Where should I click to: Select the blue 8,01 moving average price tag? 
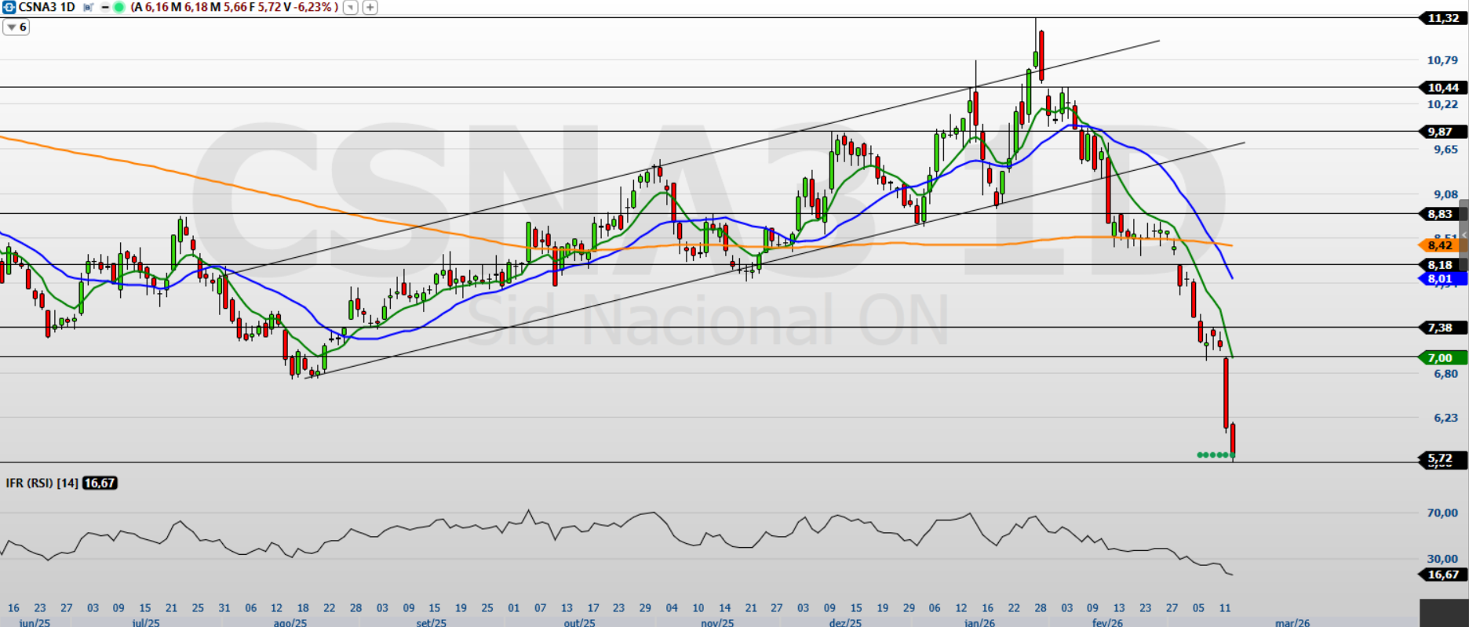point(1441,279)
